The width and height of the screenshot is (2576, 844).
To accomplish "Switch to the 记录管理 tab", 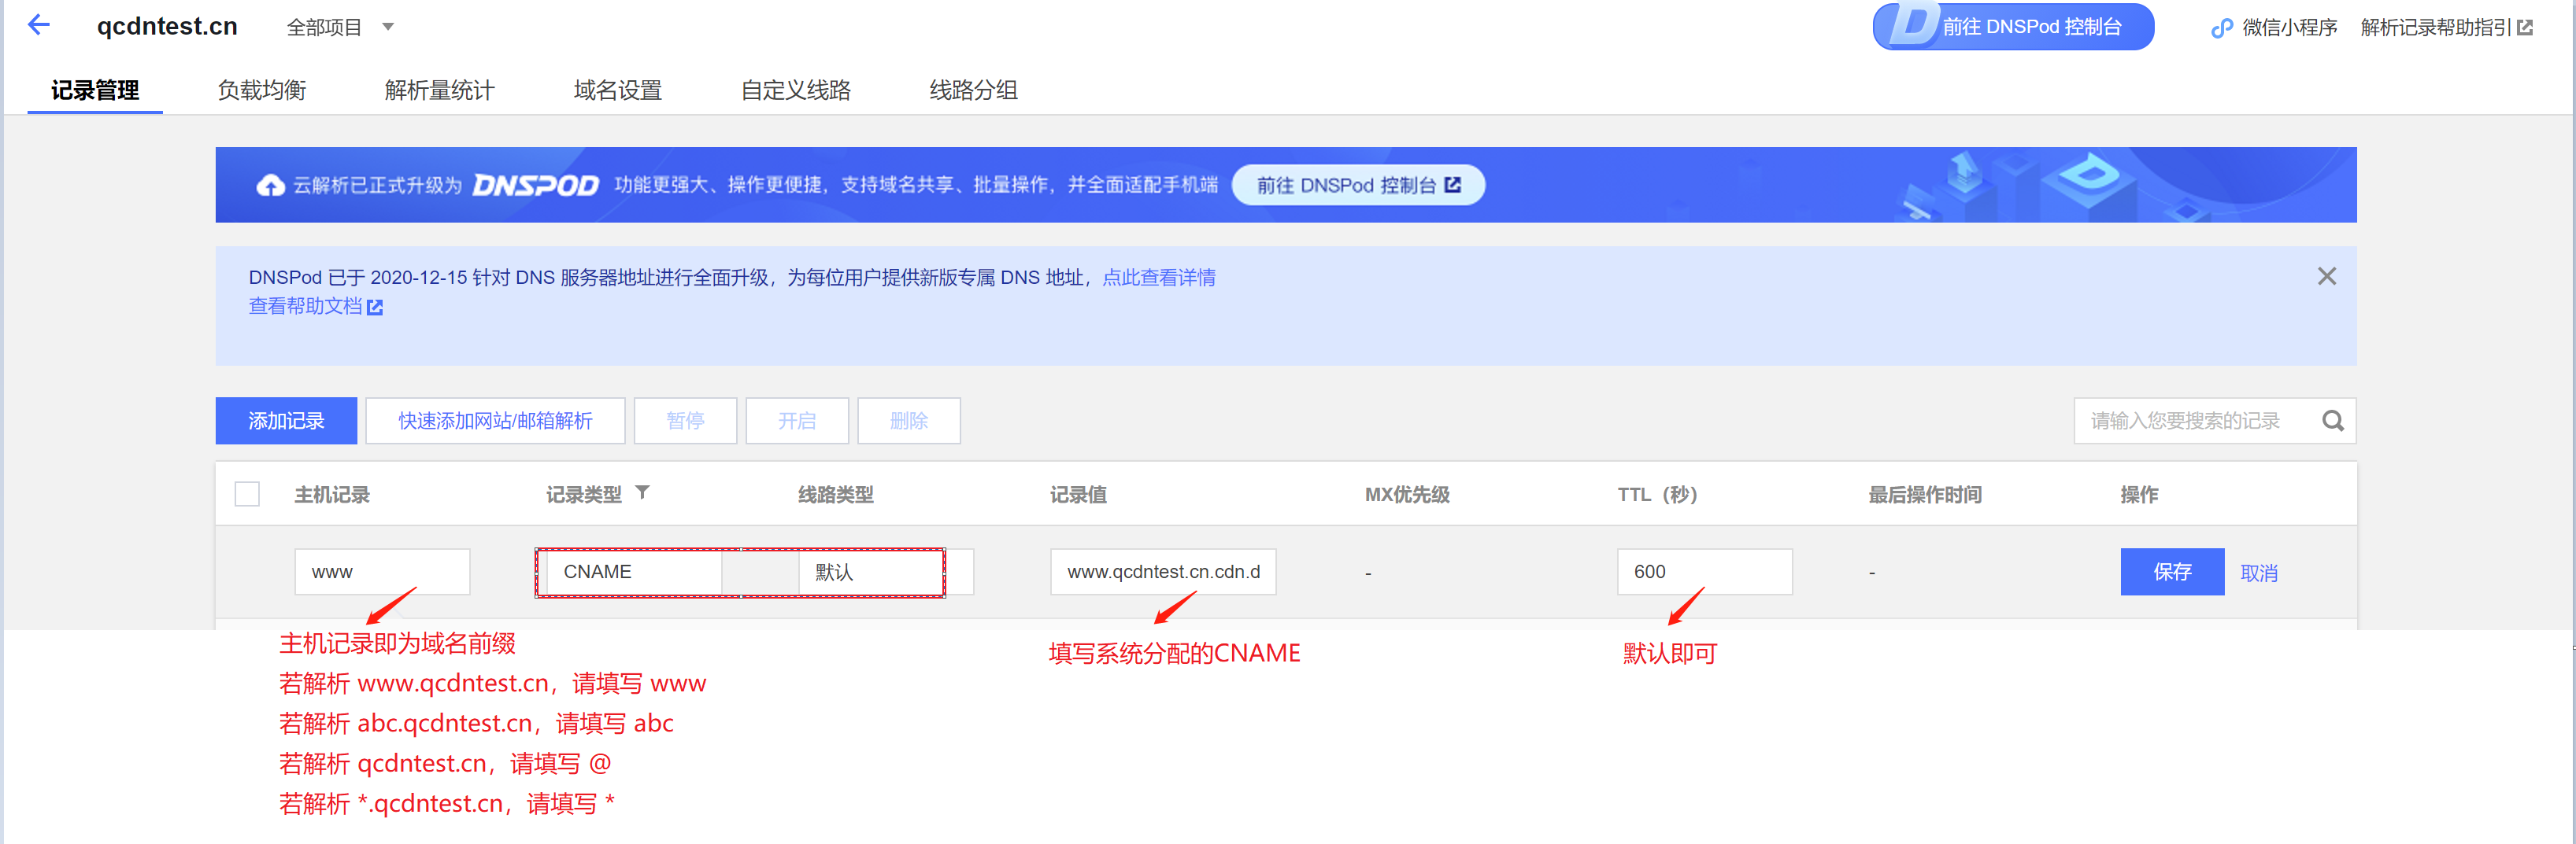I will pos(95,90).
